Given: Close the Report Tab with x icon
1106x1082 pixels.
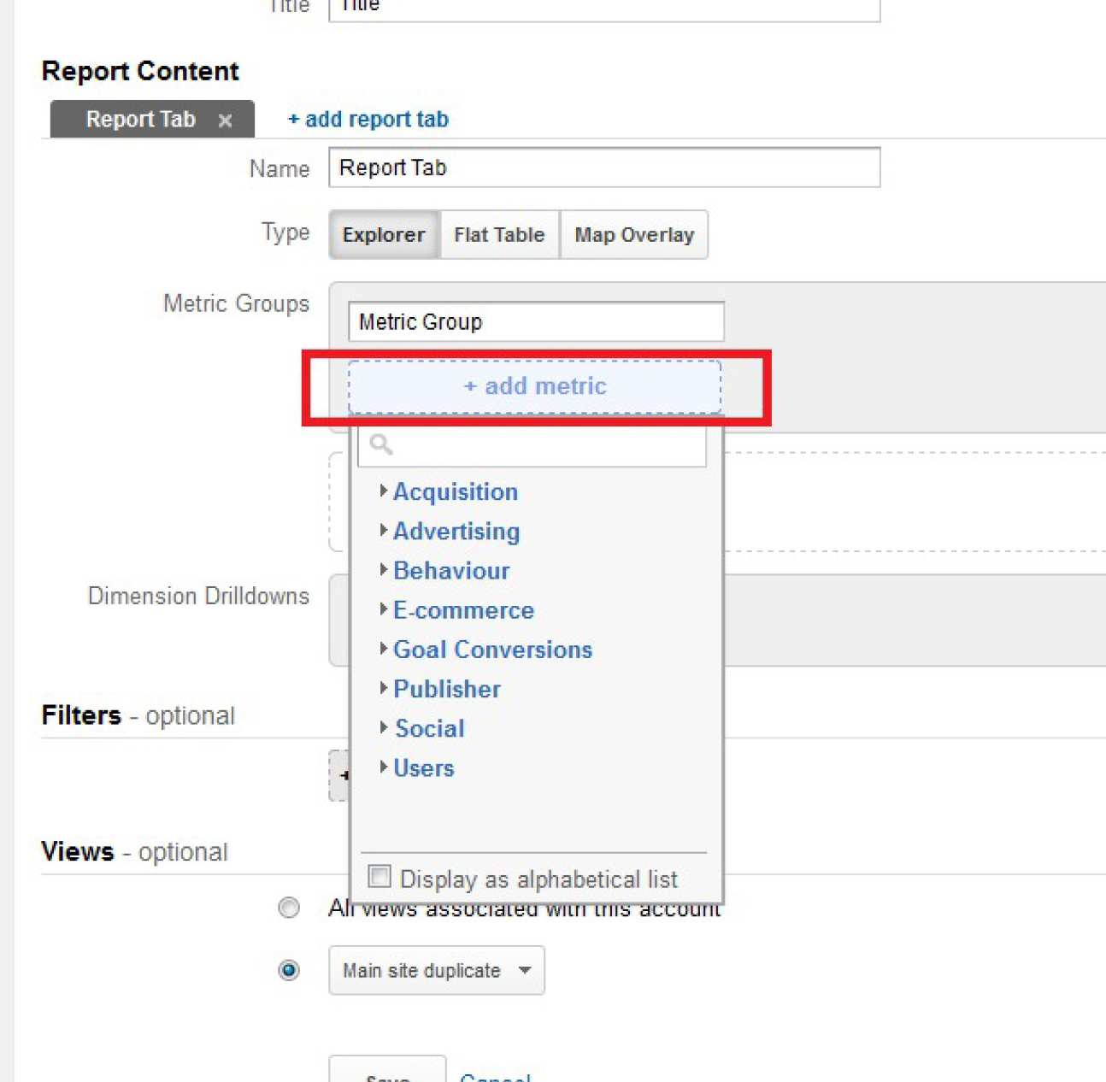Looking at the screenshot, I should click(x=225, y=121).
